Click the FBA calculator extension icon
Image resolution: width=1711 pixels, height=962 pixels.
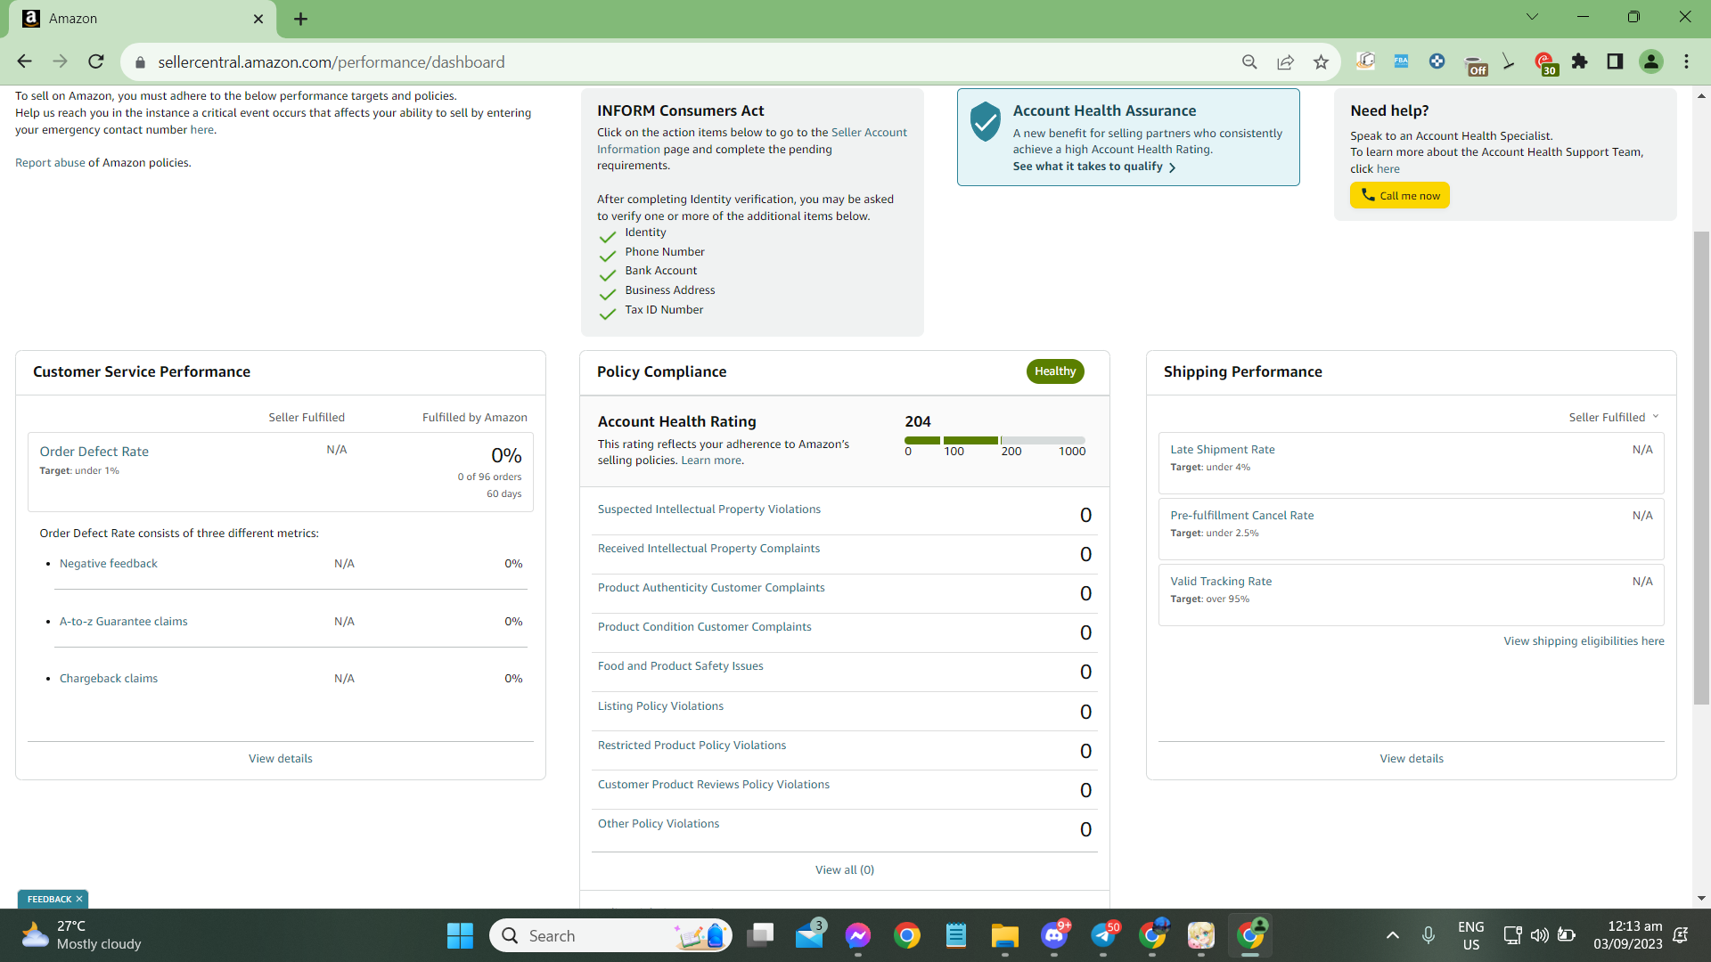pyautogui.click(x=1401, y=61)
